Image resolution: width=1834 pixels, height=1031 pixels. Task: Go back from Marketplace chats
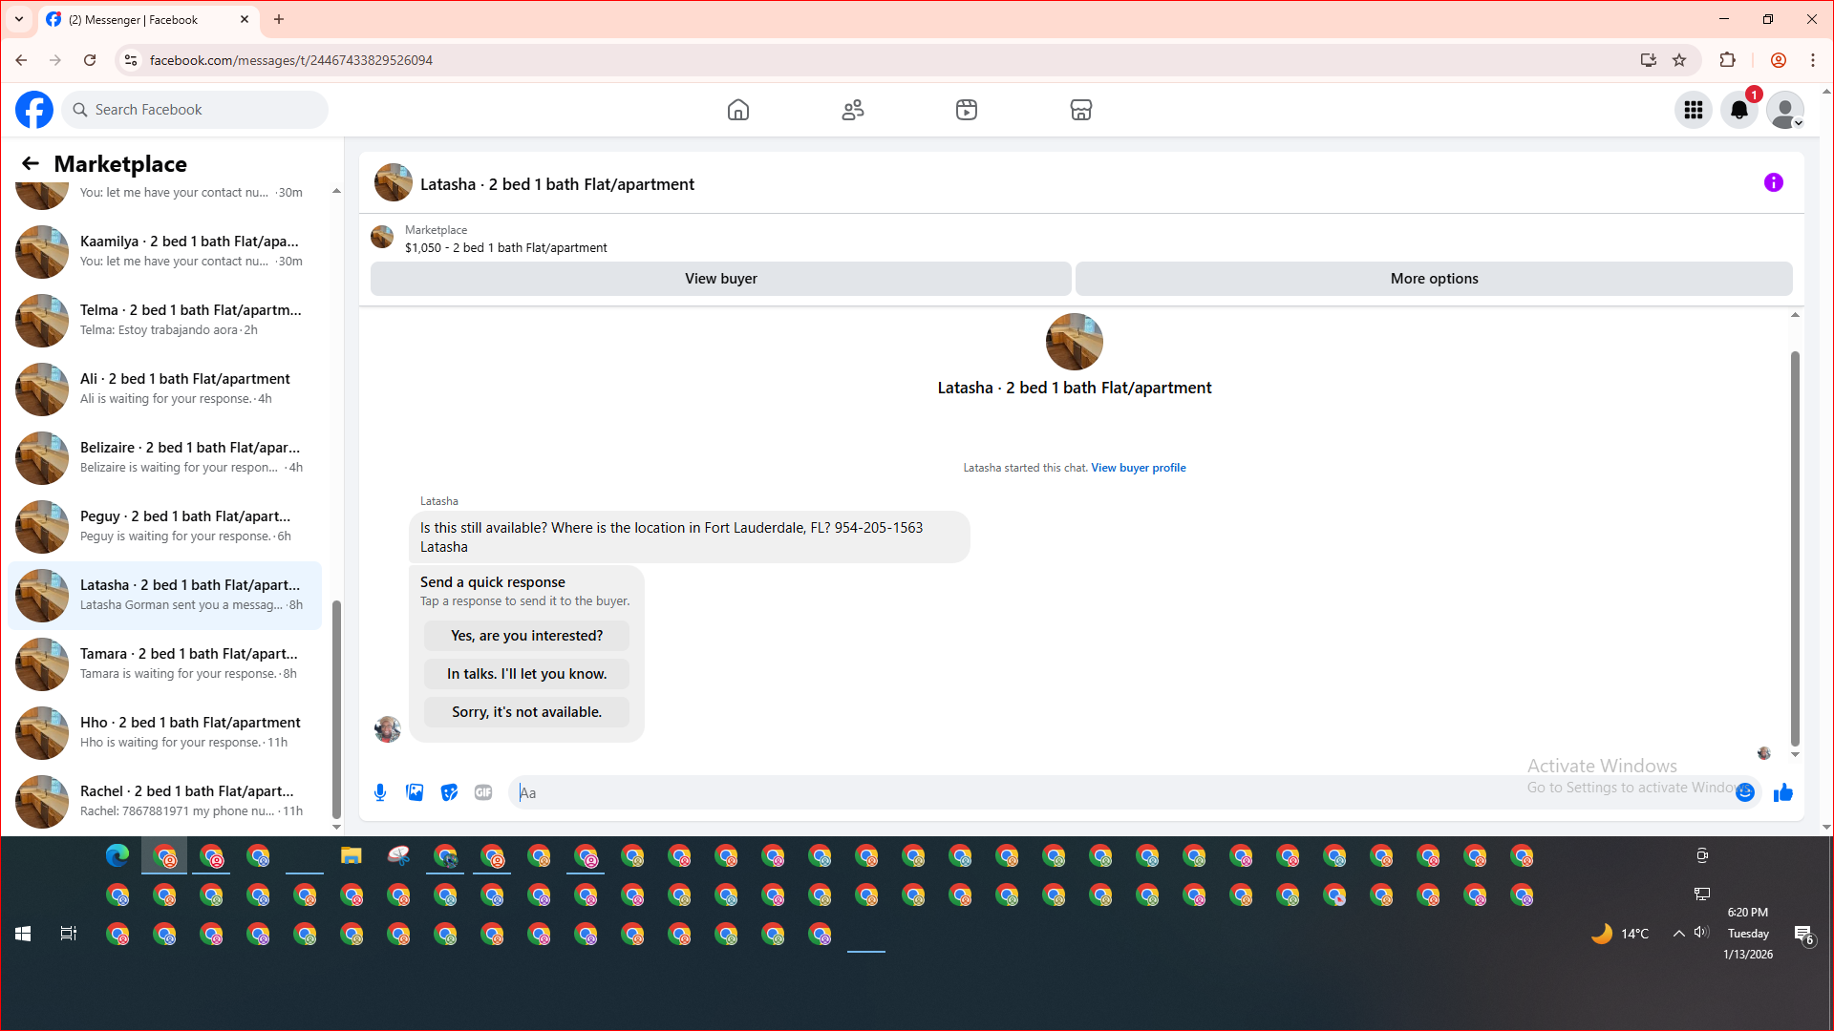coord(31,163)
